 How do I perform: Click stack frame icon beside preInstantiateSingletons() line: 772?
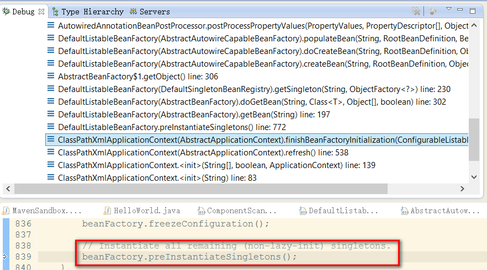pyautogui.click(x=51, y=127)
